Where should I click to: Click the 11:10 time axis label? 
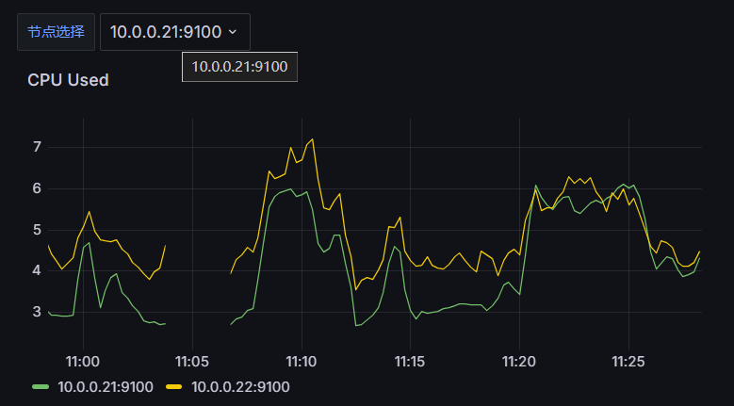(302, 361)
